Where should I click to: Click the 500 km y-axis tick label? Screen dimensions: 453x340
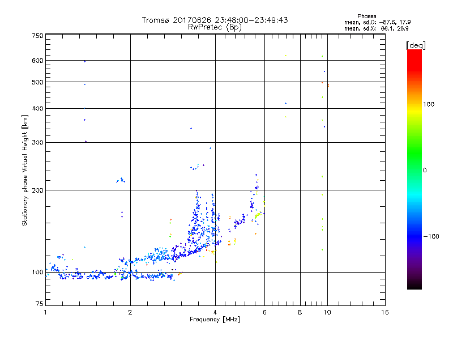tap(37, 82)
